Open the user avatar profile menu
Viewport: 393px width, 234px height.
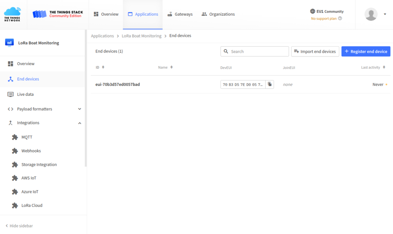371,15
